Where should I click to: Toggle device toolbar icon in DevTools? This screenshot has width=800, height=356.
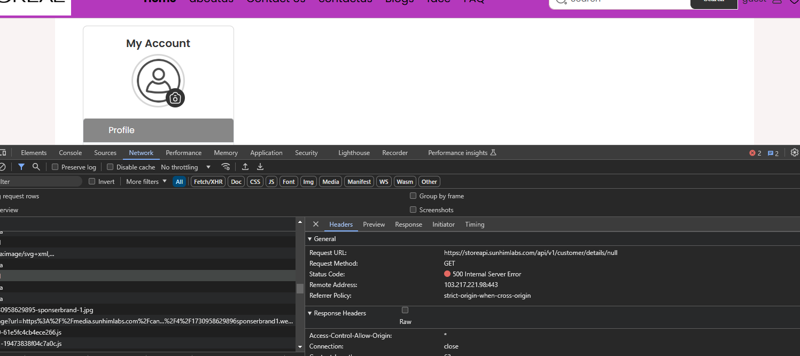(2, 153)
